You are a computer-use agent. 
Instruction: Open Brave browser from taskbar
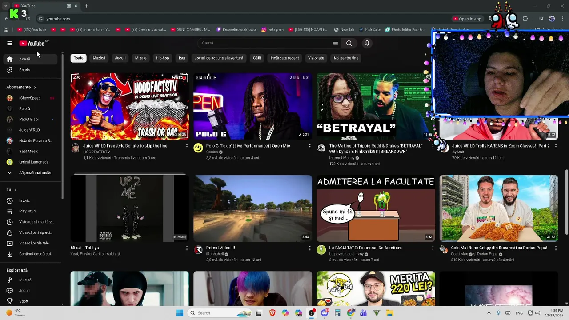(272, 313)
